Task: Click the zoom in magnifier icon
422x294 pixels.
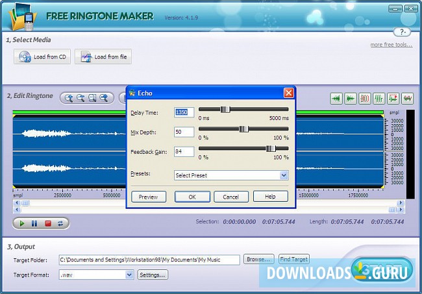Action: pyautogui.click(x=68, y=98)
